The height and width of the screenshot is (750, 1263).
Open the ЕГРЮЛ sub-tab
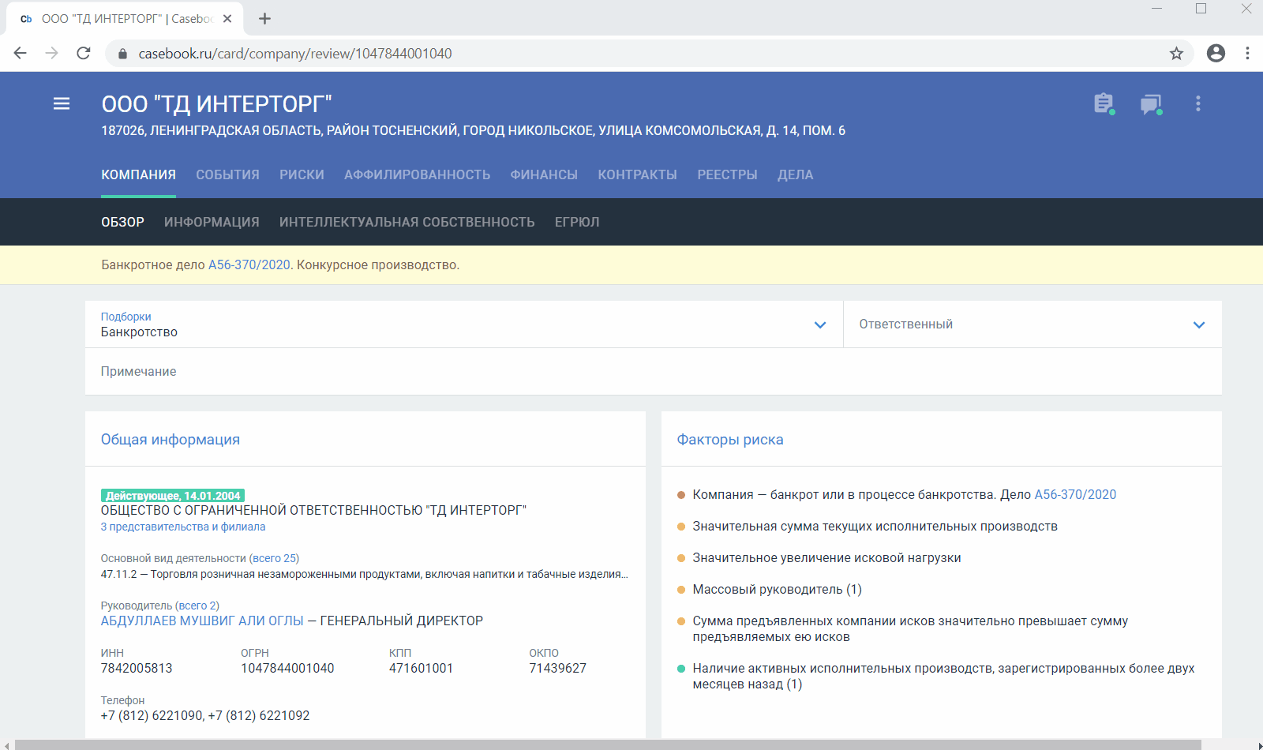577,222
